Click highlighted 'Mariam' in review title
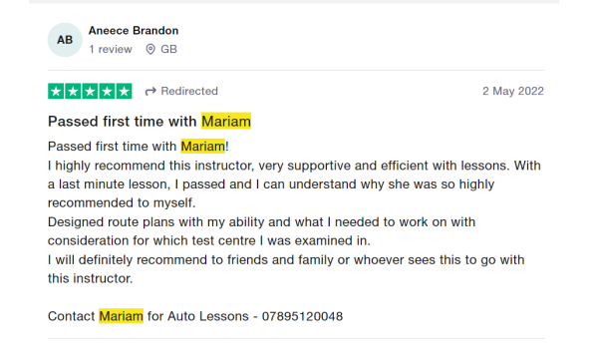Image resolution: width=593 pixels, height=360 pixels. [x=226, y=121]
